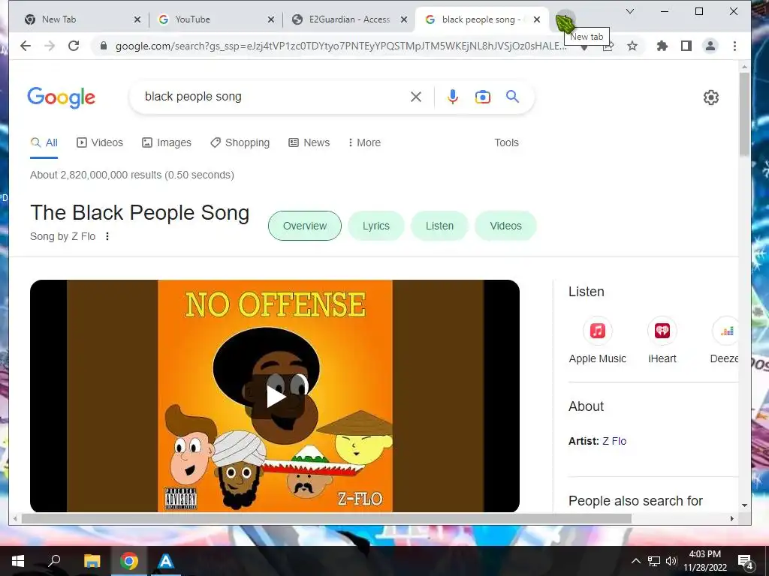The height and width of the screenshot is (576, 769).
Task: Clear the search box with X
Action: tap(416, 97)
